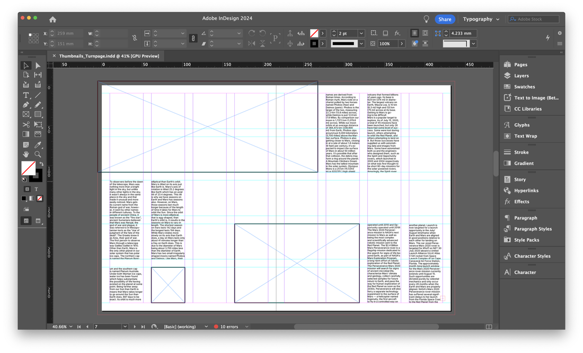The image size is (583, 353).
Task: Select the Selection tool (black arrow)
Action: (x=26, y=66)
